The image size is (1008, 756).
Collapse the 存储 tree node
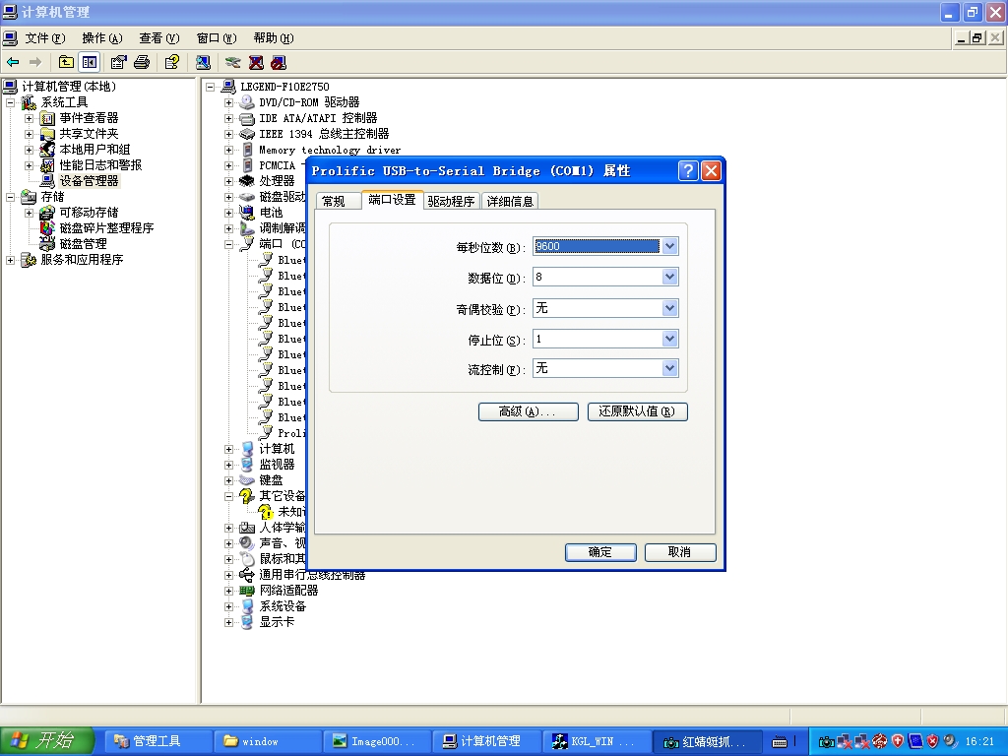10,197
